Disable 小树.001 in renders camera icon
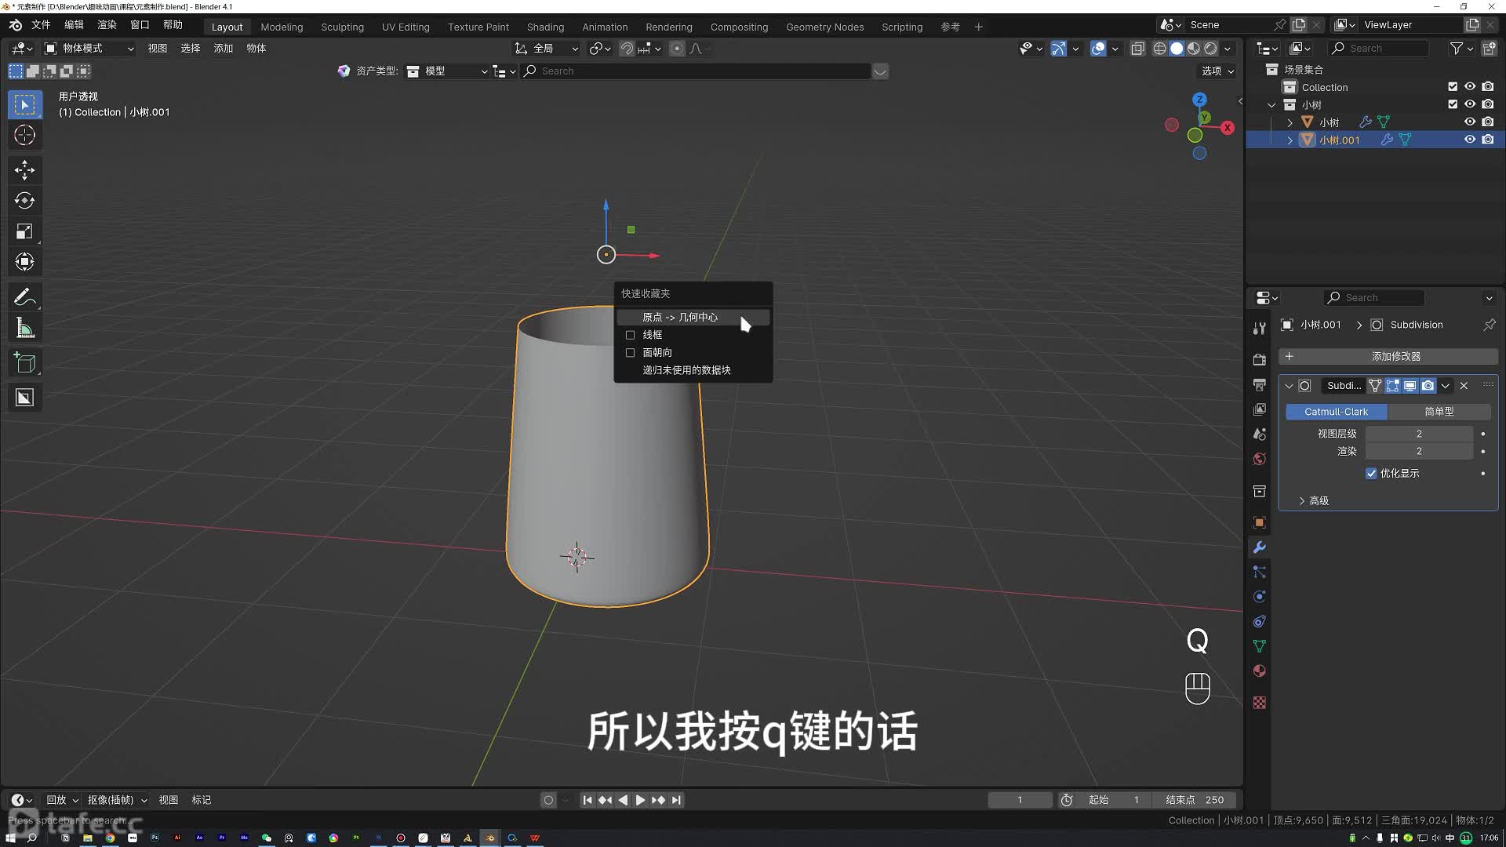Screen dimensions: 1506x847 [x=1488, y=140]
